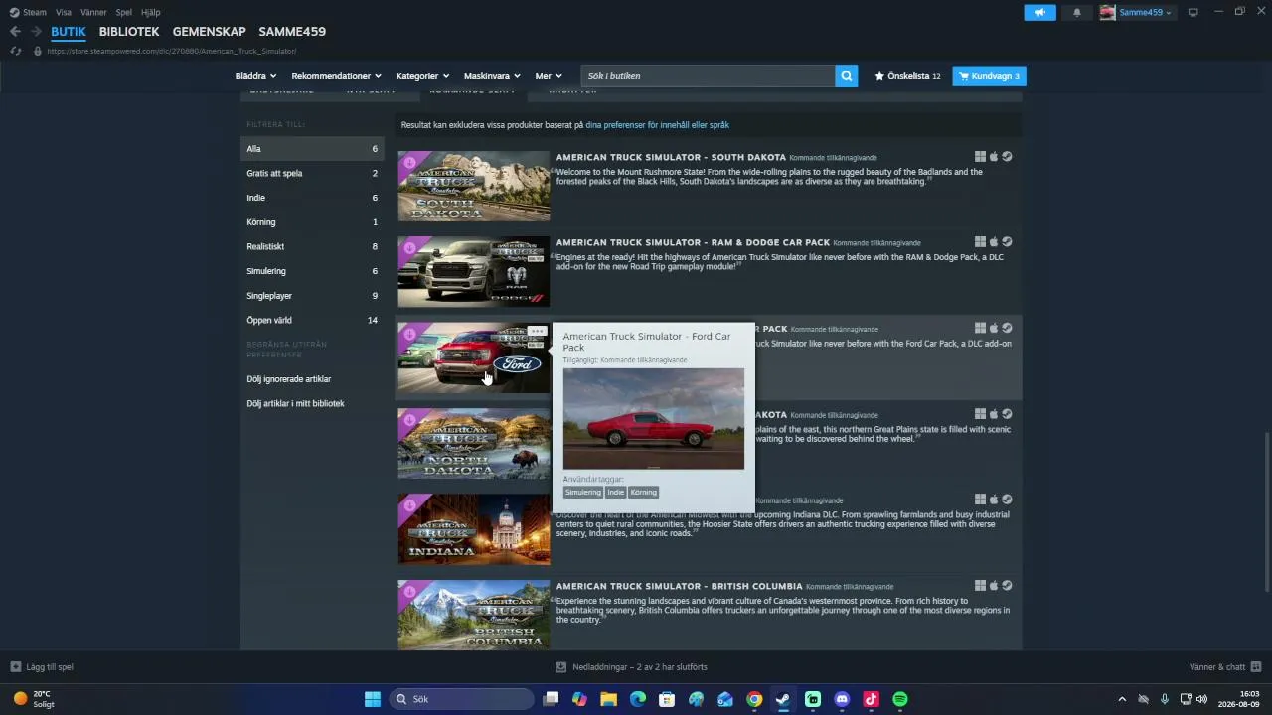Open American Truck Simulator - British Columbia title
Viewport: 1272px width, 715px height.
(x=679, y=586)
